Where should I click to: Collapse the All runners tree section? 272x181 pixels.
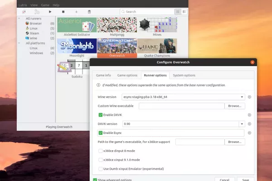pyautogui.click(x=19, y=19)
